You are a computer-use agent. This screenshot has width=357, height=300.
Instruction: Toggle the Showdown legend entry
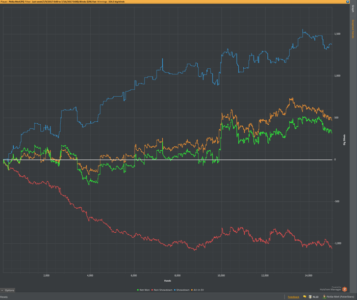tap(182, 290)
